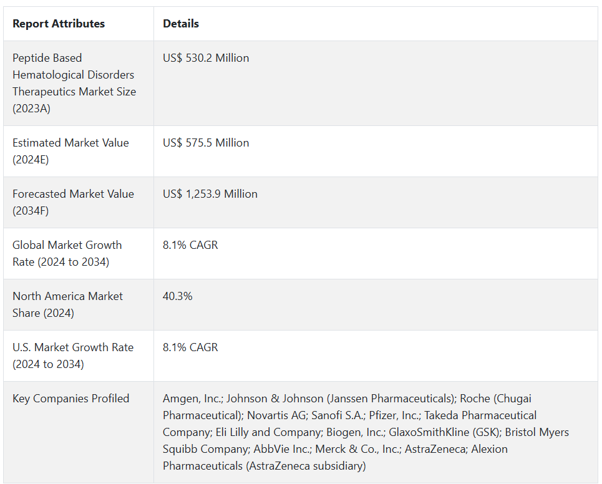Select the "US$ 575.5 Million" value
This screenshot has width=602, height=484.
(206, 143)
